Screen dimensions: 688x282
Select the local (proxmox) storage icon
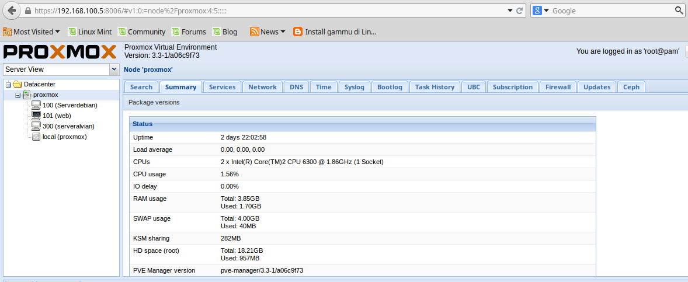pos(36,137)
